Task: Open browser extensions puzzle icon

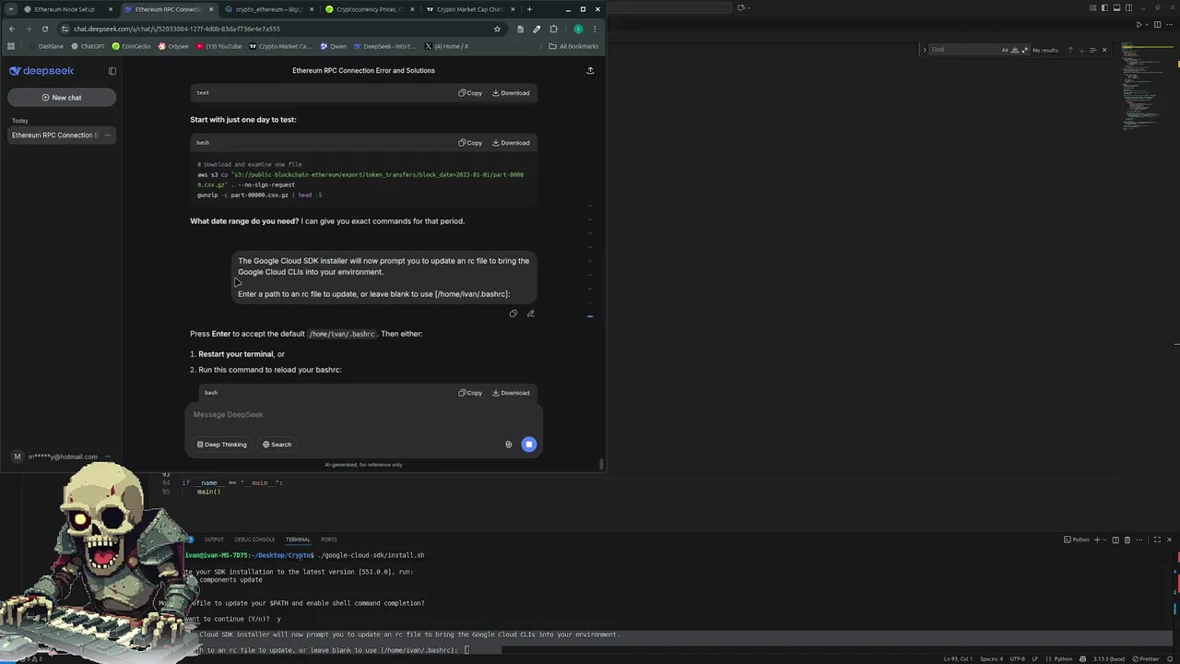Action: (553, 29)
